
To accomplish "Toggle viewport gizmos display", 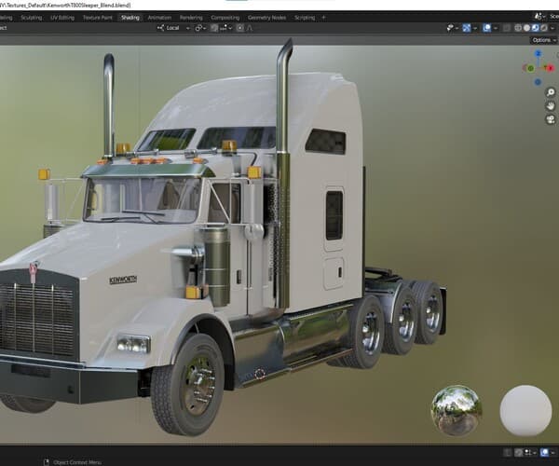I will [x=465, y=28].
